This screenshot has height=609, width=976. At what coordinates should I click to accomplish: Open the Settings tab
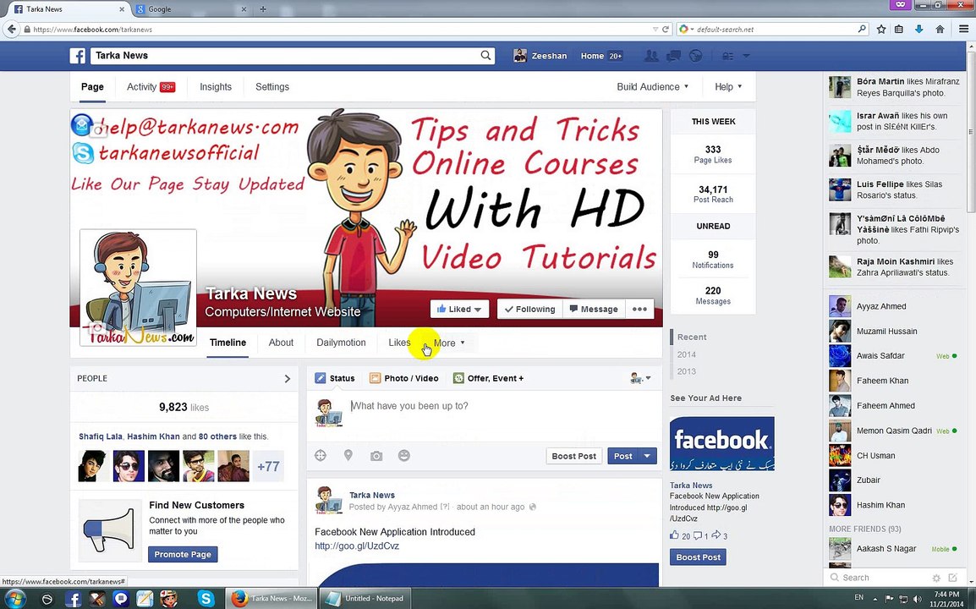point(272,86)
